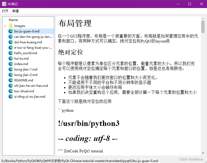Viewport: 207px width, 163px height.
Task: Click the preview scrollbar thumb
Action: click(203, 27)
